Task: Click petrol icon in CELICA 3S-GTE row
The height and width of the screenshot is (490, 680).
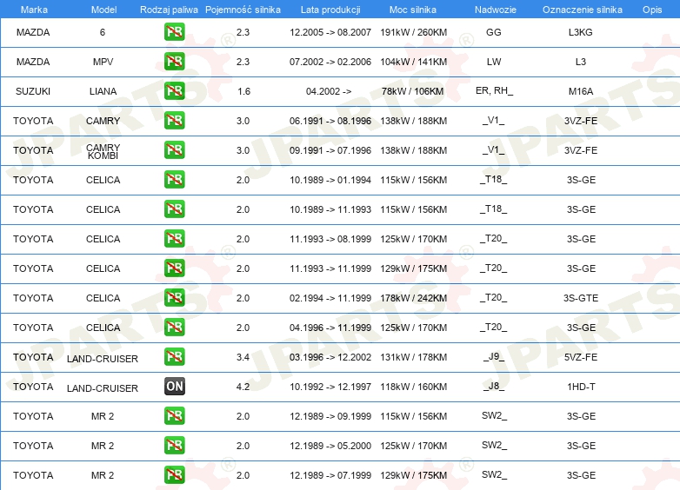Action: coord(174,298)
